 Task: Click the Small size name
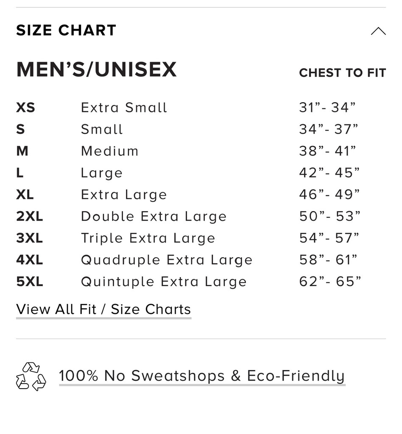(102, 129)
